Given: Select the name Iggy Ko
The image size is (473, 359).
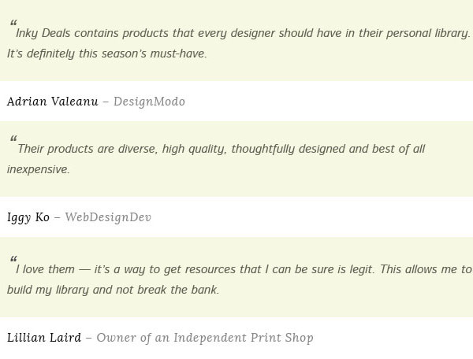Looking at the screenshot, I should [x=28, y=217].
